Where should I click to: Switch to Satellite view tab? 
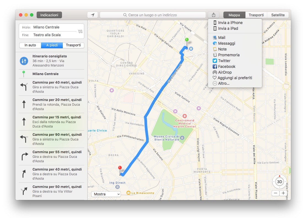pyautogui.click(x=278, y=15)
